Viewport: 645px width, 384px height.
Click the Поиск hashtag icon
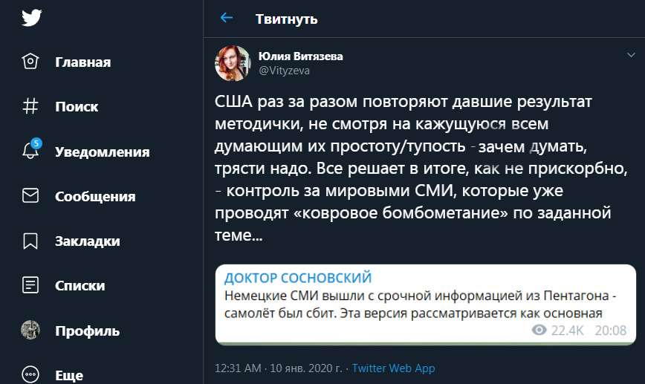pyautogui.click(x=30, y=107)
